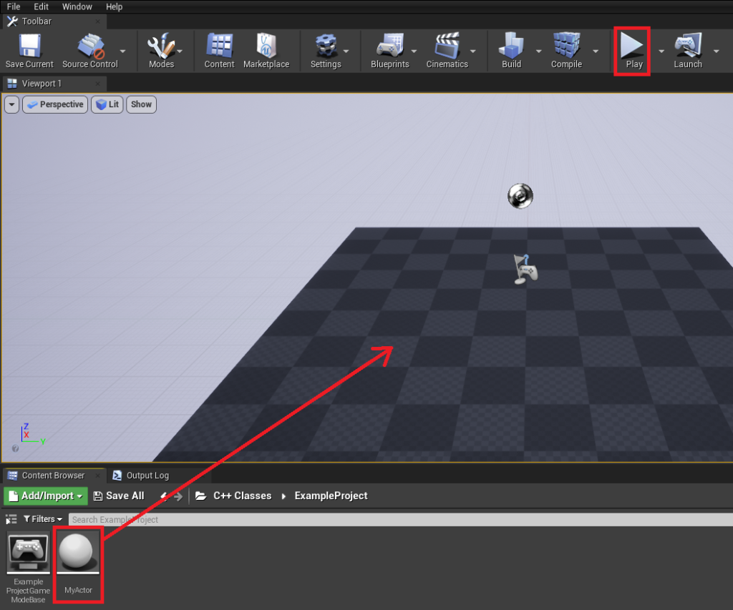Viewport: 733px width, 610px height.
Task: Open the Edit menu
Action: click(x=41, y=6)
